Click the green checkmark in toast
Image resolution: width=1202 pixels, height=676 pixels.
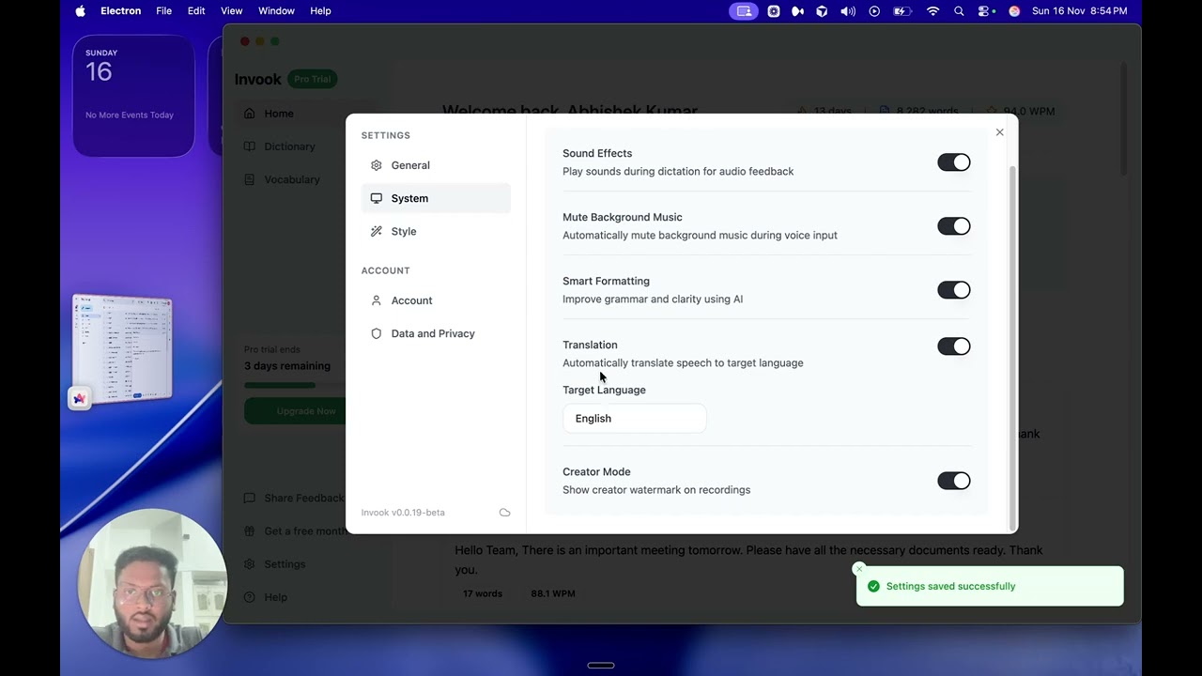tap(873, 586)
